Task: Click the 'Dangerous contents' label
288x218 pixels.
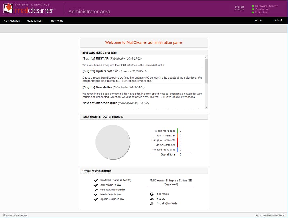Action: [x=163, y=140]
